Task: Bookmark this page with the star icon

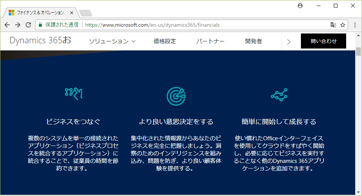Action: pos(343,25)
